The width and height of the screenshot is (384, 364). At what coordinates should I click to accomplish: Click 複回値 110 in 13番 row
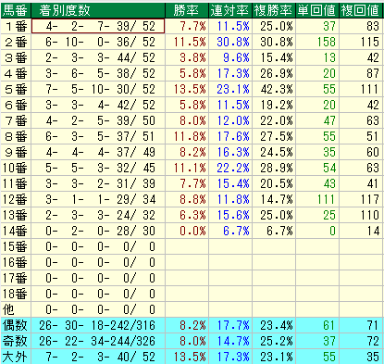pyautogui.click(x=361, y=215)
